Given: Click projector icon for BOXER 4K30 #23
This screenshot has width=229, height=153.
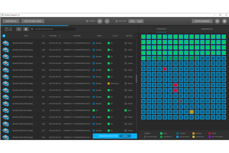Looking at the screenshot, I should pos(6,110).
